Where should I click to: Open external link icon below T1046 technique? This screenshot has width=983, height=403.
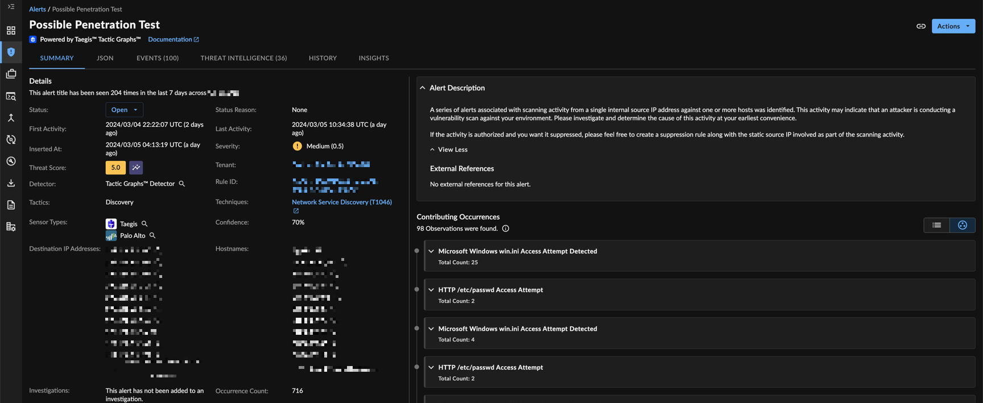pyautogui.click(x=296, y=211)
